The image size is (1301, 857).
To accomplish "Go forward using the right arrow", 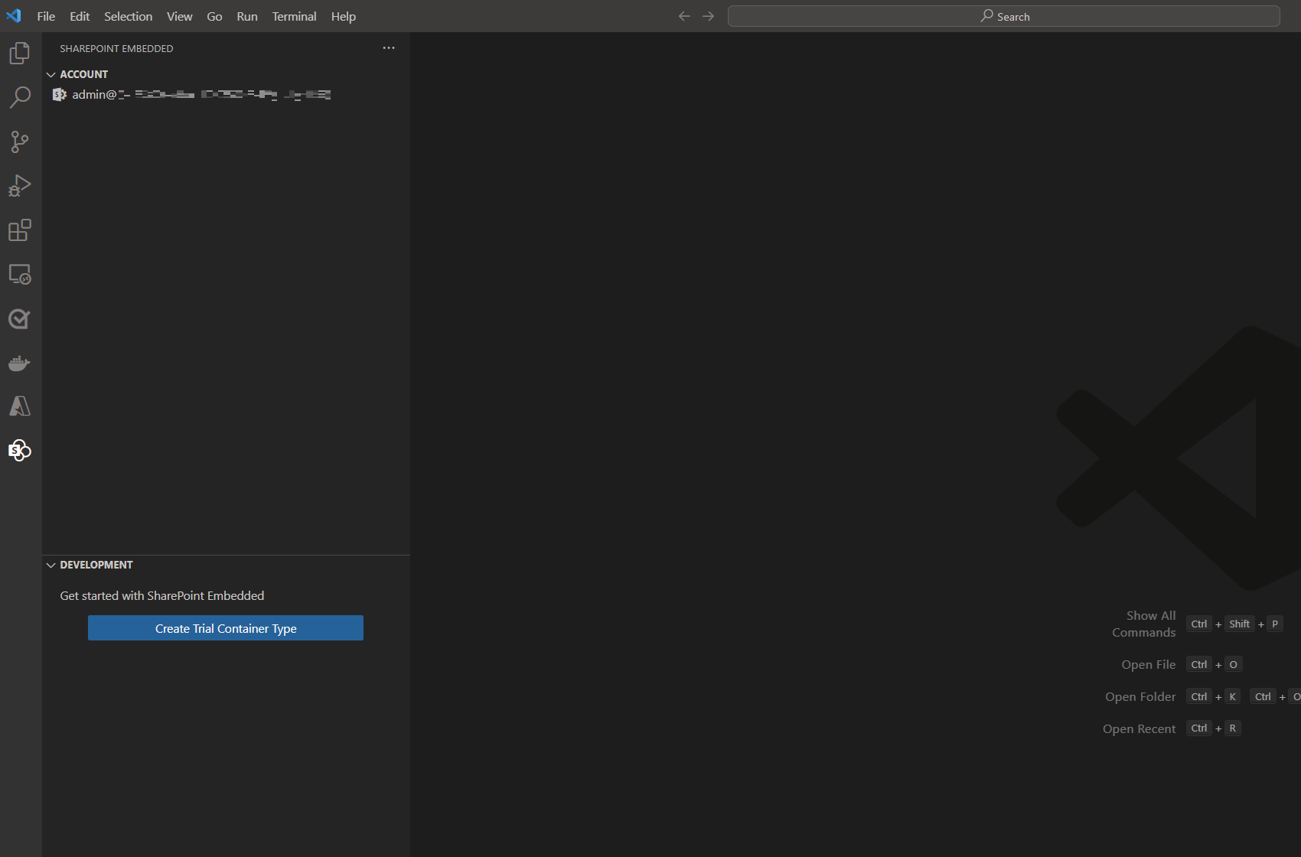I will 709,16.
